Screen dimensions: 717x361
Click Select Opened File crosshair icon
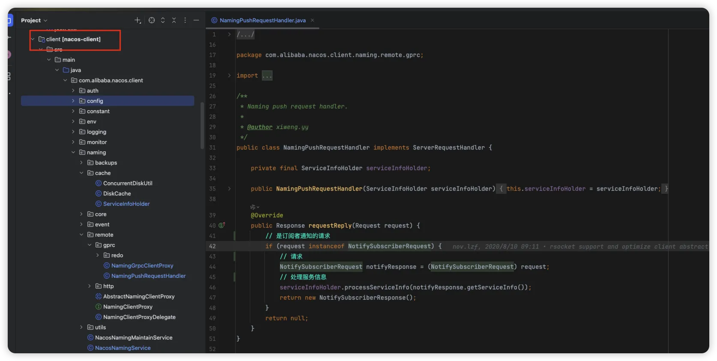(x=152, y=20)
